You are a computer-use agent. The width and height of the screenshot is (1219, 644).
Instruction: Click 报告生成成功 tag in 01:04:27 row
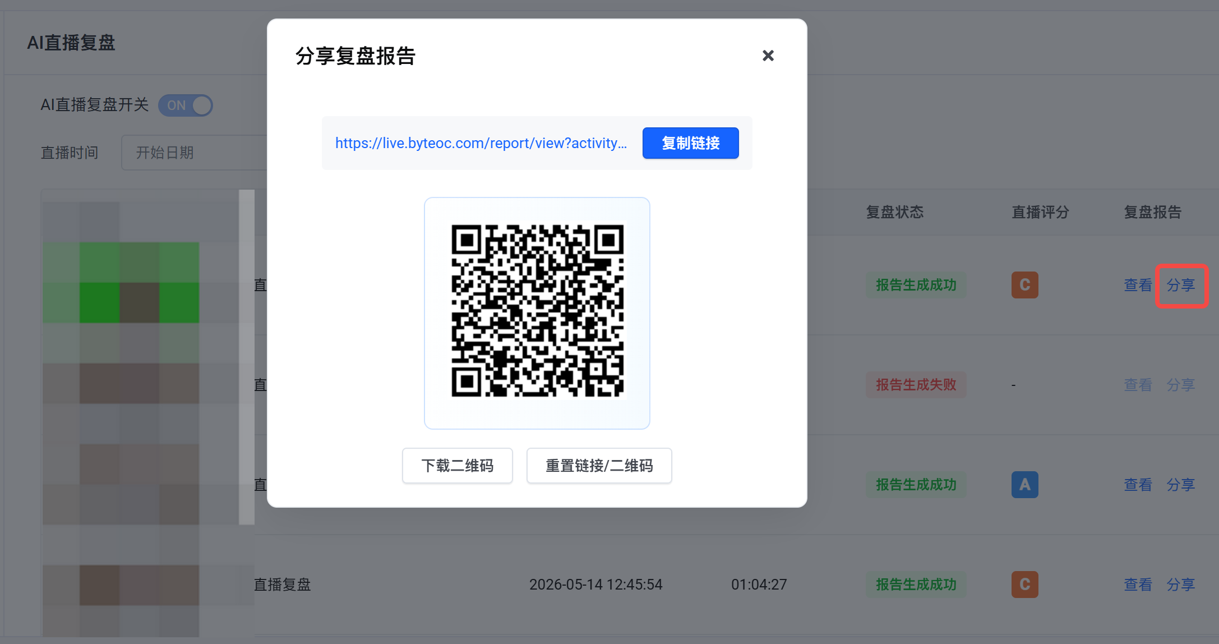(916, 585)
